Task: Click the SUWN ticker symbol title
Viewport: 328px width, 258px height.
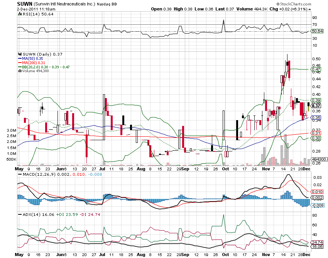Action: click(x=24, y=4)
